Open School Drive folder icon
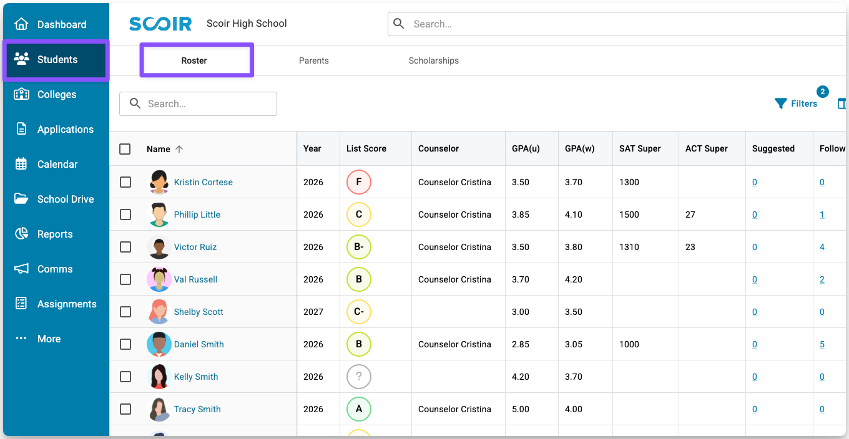The height and width of the screenshot is (439, 849). coord(22,199)
